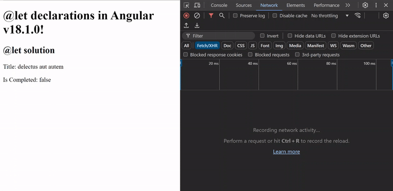Open network search with magnifier icon
Image resolution: width=393 pixels, height=191 pixels.
(x=222, y=16)
